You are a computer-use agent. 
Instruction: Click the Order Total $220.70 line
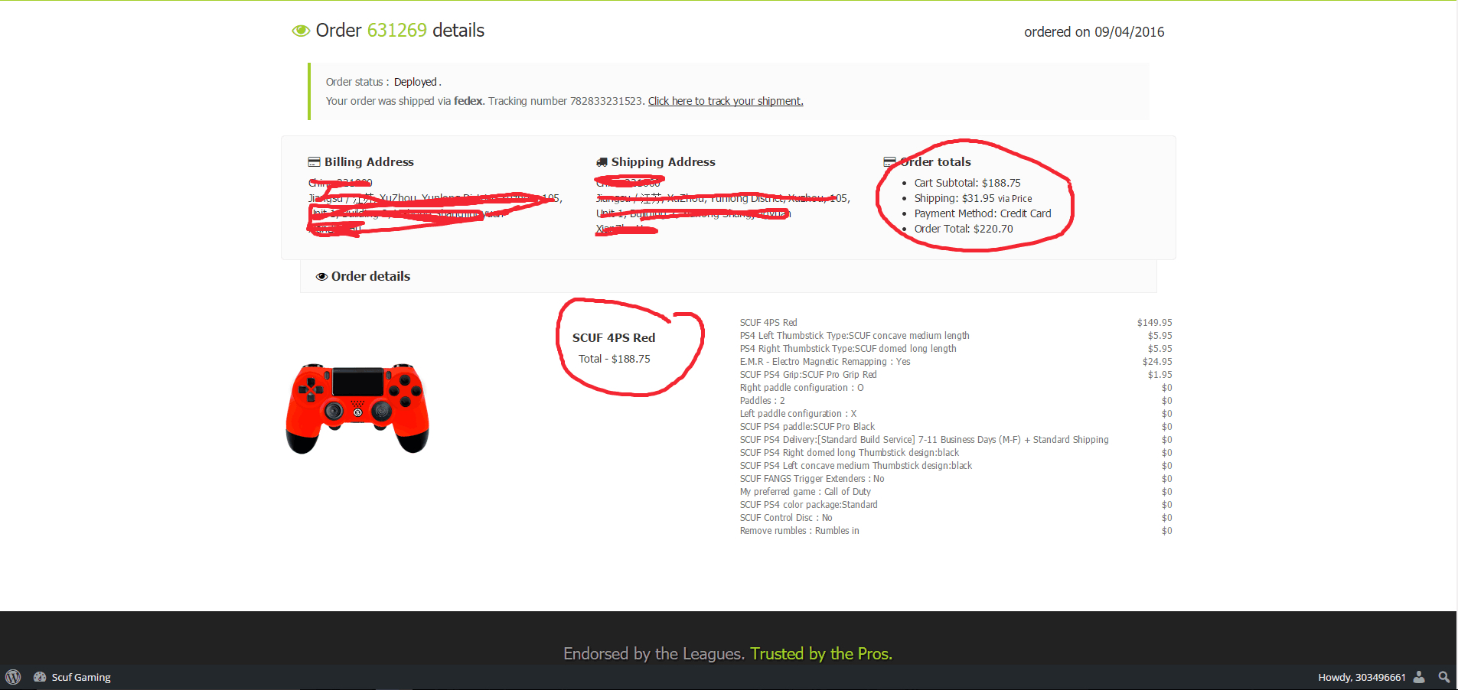[964, 229]
